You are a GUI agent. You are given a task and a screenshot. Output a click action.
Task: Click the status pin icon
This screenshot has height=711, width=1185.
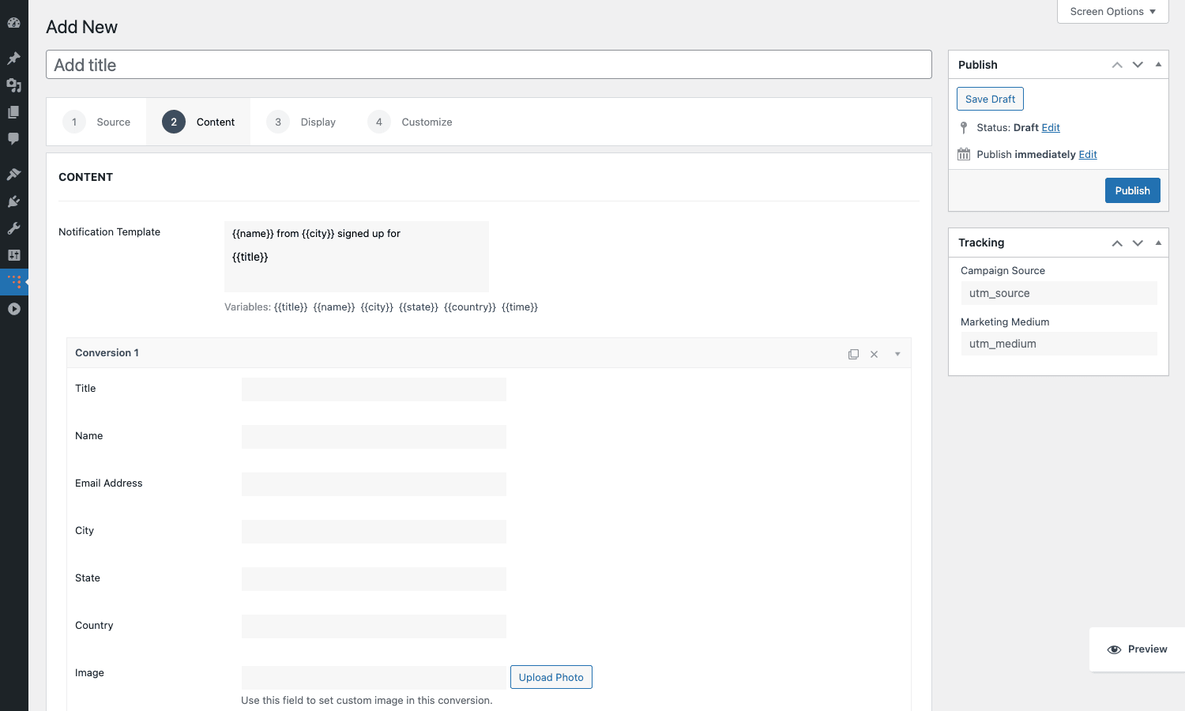tap(964, 127)
